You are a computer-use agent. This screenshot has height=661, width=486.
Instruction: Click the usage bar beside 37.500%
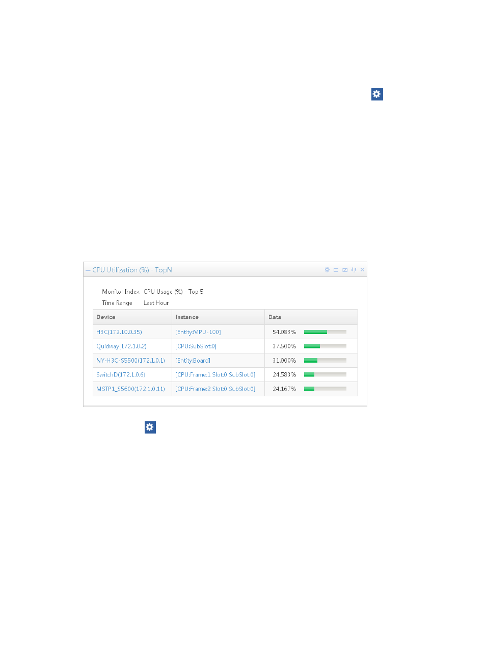point(325,346)
